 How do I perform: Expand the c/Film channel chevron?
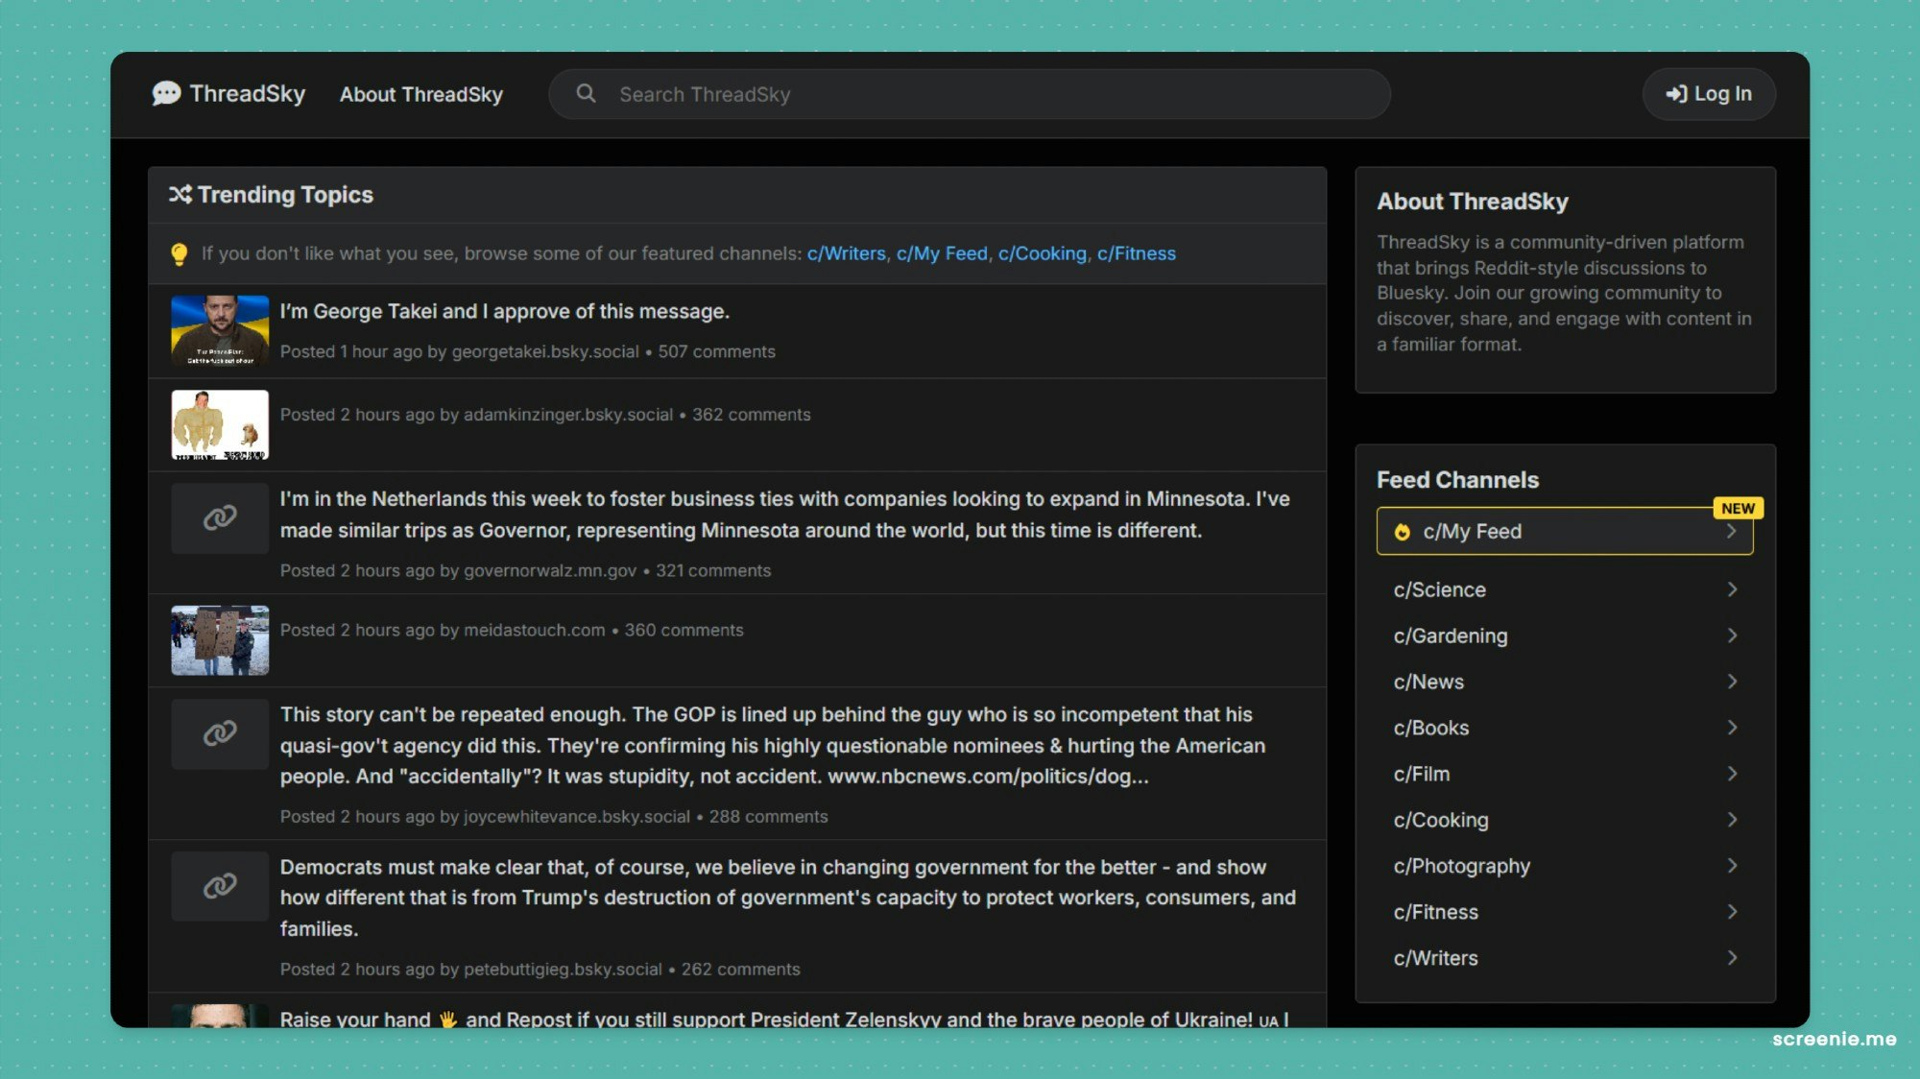pyautogui.click(x=1732, y=774)
